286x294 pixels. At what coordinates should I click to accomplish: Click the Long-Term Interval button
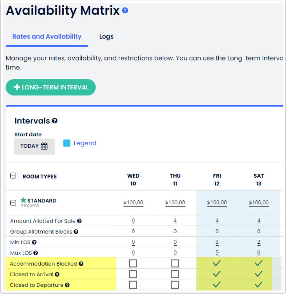pyautogui.click(x=51, y=87)
